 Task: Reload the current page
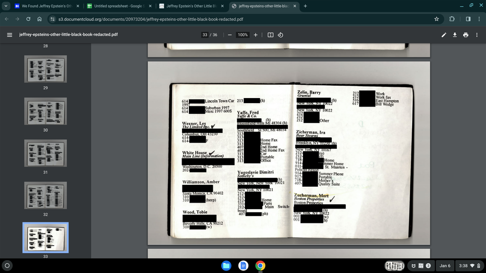click(x=28, y=19)
